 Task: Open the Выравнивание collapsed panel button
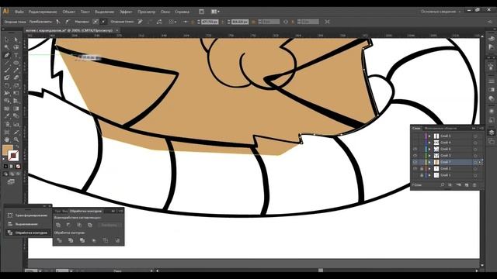28,224
